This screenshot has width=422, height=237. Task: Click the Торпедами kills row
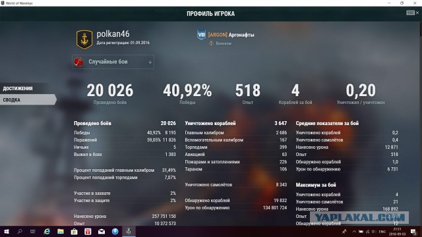(236, 147)
